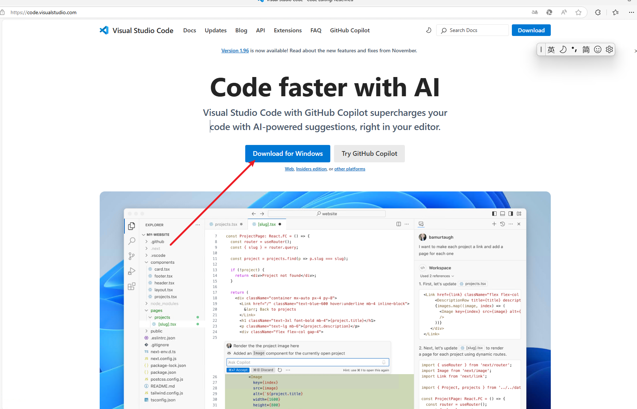The image size is (637, 409).
Task: Click the Search magnifier in activity bar
Action: click(132, 241)
